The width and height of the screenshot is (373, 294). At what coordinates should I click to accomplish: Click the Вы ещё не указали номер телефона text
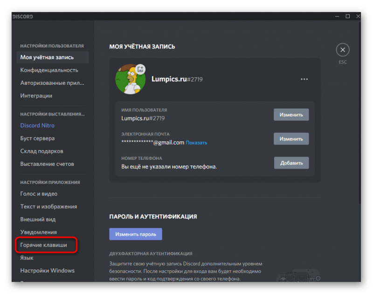(x=169, y=167)
